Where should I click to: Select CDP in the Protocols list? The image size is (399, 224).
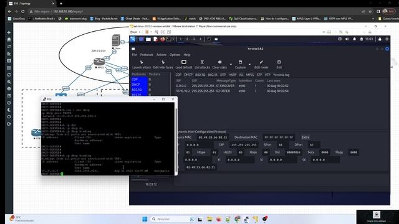pos(139,79)
